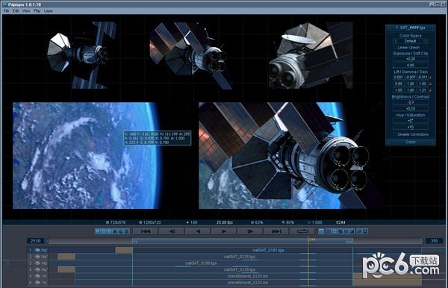
Task: Open layer 2 blend mode selector
Action: coord(44,257)
